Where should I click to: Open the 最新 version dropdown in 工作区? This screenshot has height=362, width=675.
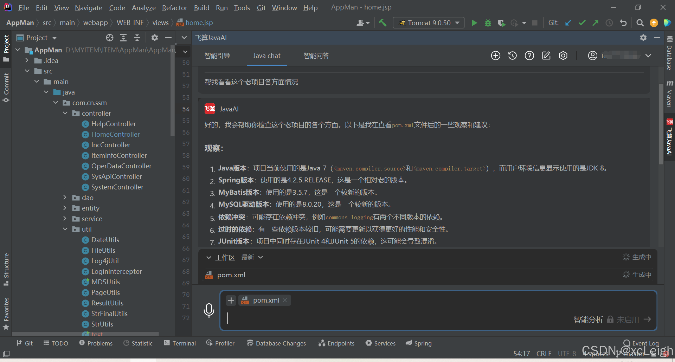pyautogui.click(x=261, y=257)
